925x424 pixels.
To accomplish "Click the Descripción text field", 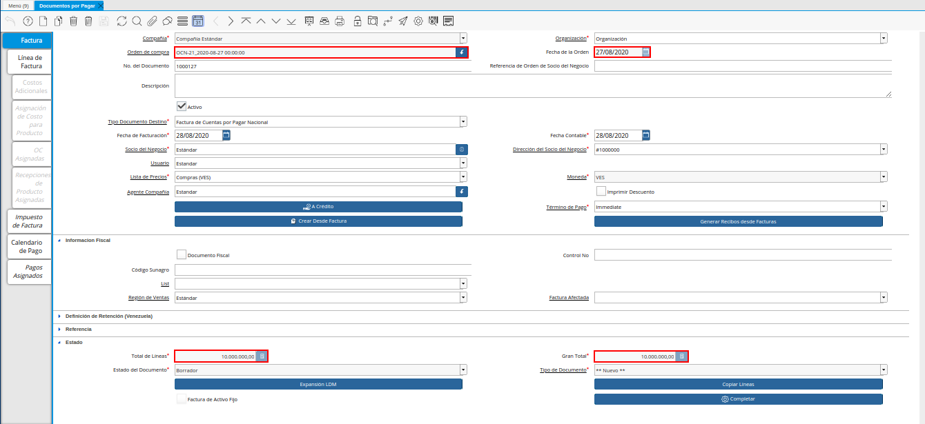I will coord(532,86).
